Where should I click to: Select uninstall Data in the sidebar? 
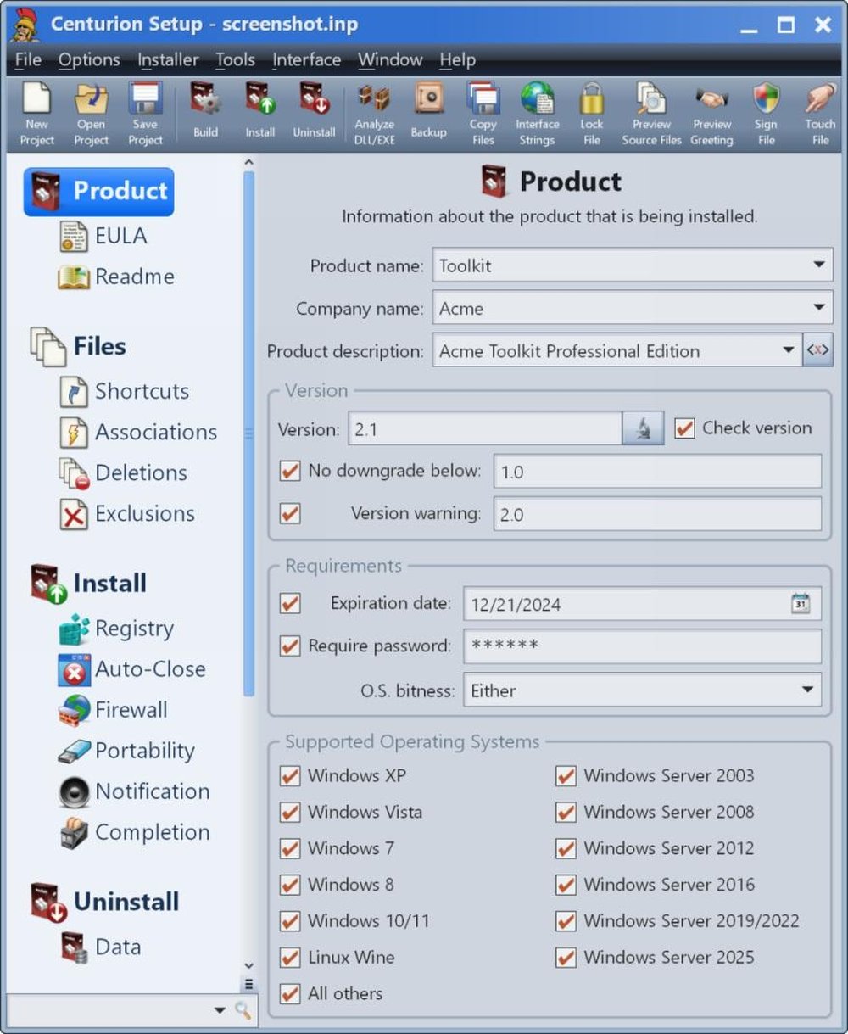[101, 947]
